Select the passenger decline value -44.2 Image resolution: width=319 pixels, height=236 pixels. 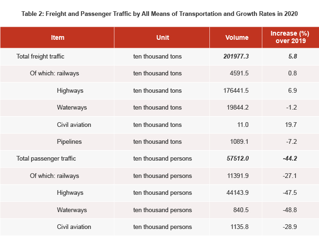pyautogui.click(x=289, y=158)
